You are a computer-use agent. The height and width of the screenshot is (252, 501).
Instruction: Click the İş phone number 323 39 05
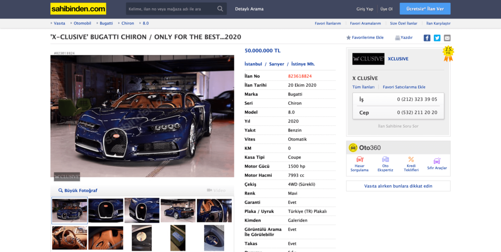coord(417,99)
